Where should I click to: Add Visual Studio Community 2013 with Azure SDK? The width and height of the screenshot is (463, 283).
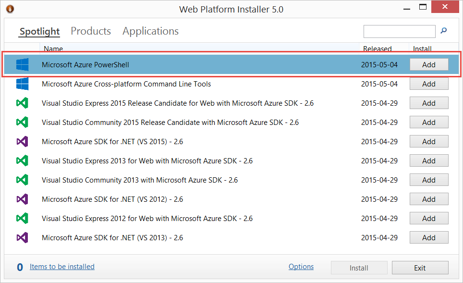point(429,180)
